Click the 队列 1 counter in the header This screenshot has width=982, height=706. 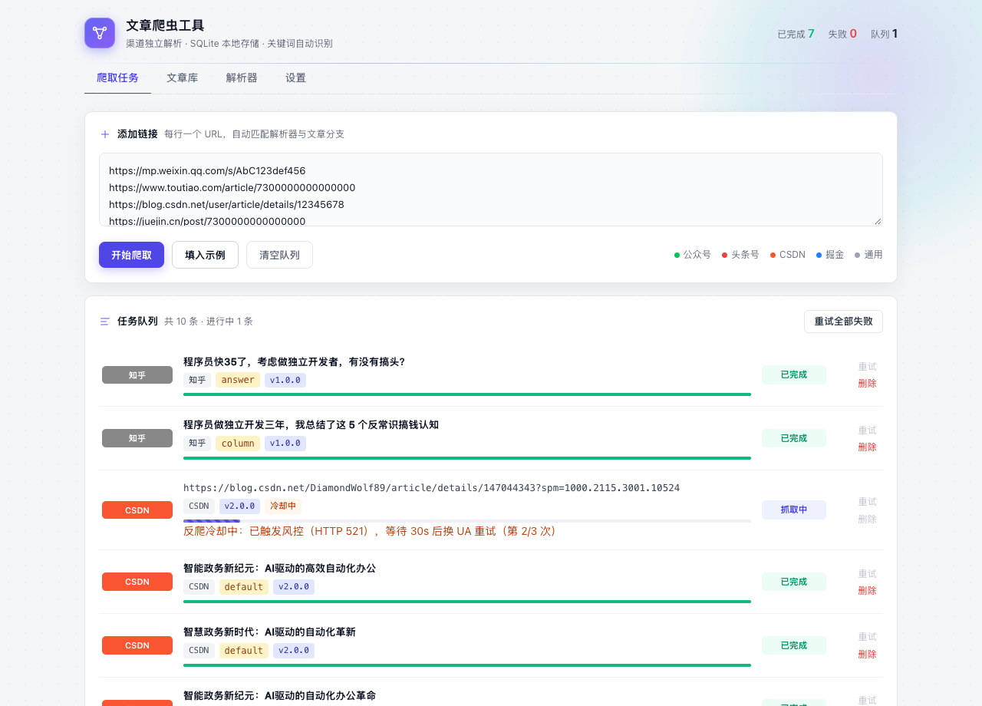click(885, 34)
